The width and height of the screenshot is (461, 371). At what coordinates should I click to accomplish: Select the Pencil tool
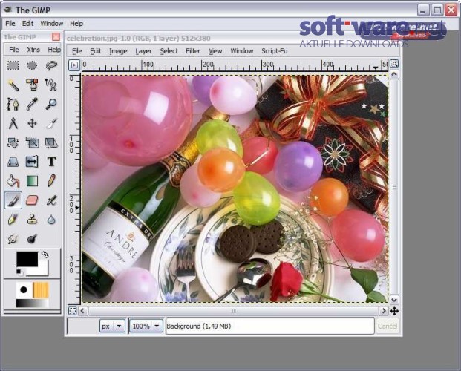pyautogui.click(x=51, y=181)
